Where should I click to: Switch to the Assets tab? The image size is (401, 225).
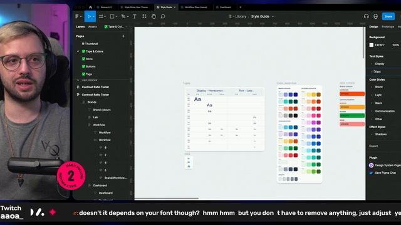point(92,26)
